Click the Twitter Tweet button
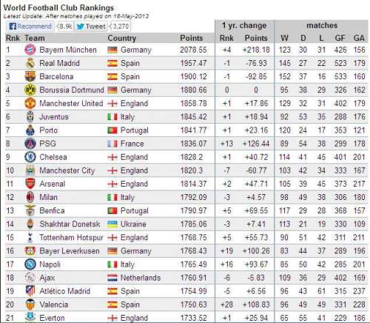The width and height of the screenshot is (370, 323). coord(91,26)
